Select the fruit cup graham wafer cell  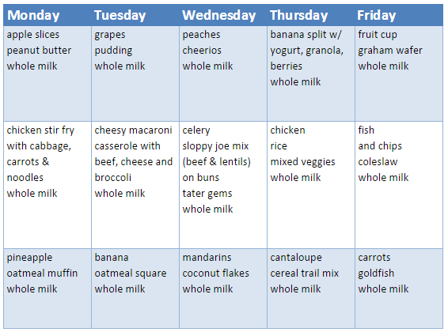[399, 74]
